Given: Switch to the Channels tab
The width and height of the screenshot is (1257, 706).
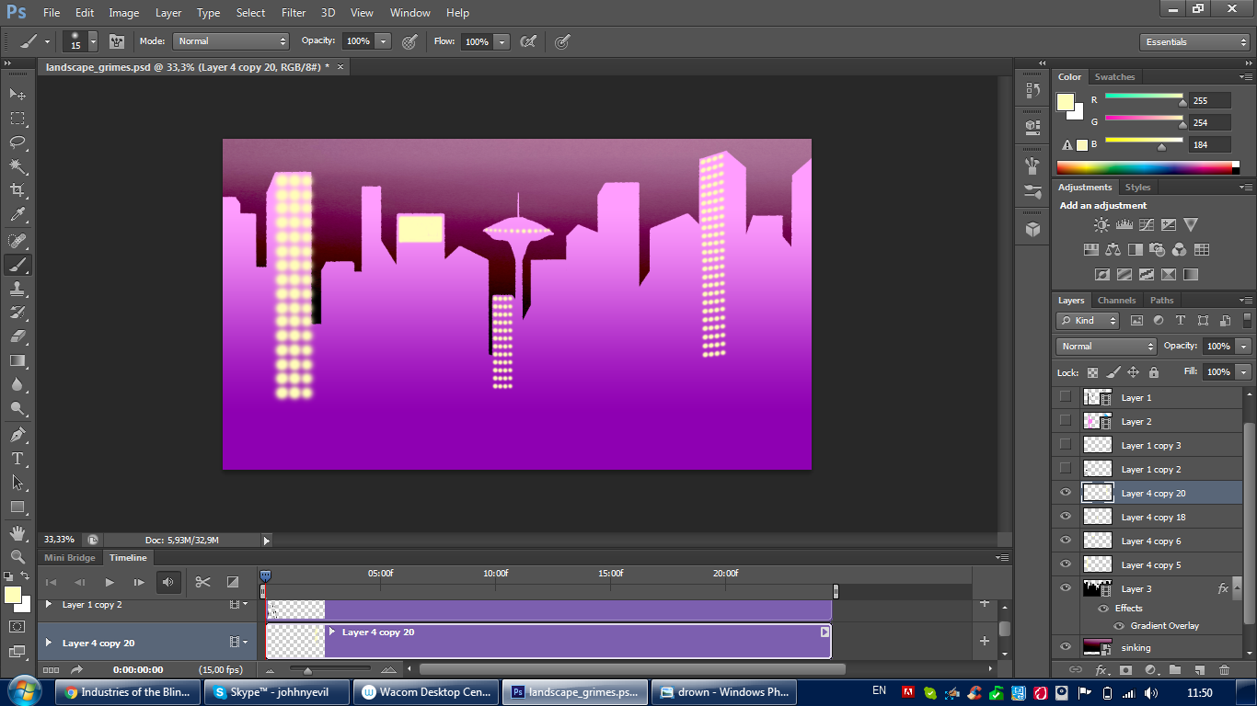Looking at the screenshot, I should [x=1116, y=301].
